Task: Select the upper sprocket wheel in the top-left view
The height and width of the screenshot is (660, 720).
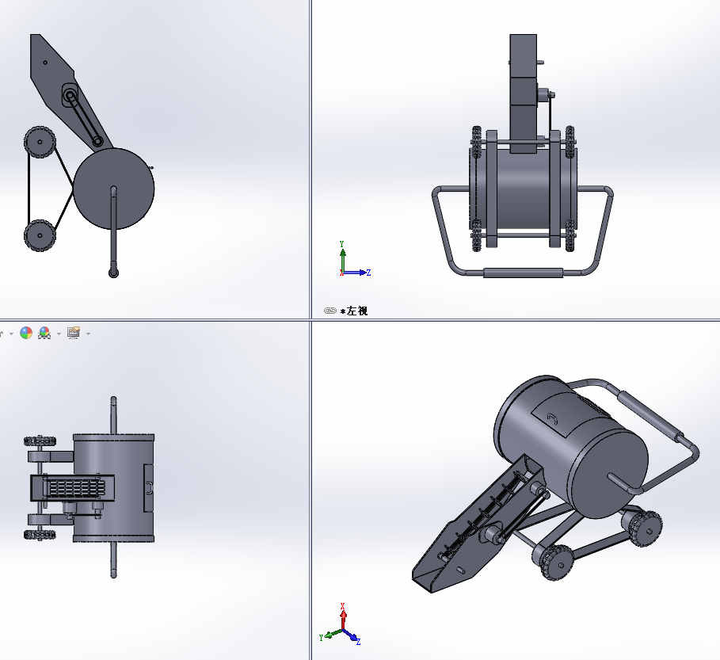Action: (39, 143)
